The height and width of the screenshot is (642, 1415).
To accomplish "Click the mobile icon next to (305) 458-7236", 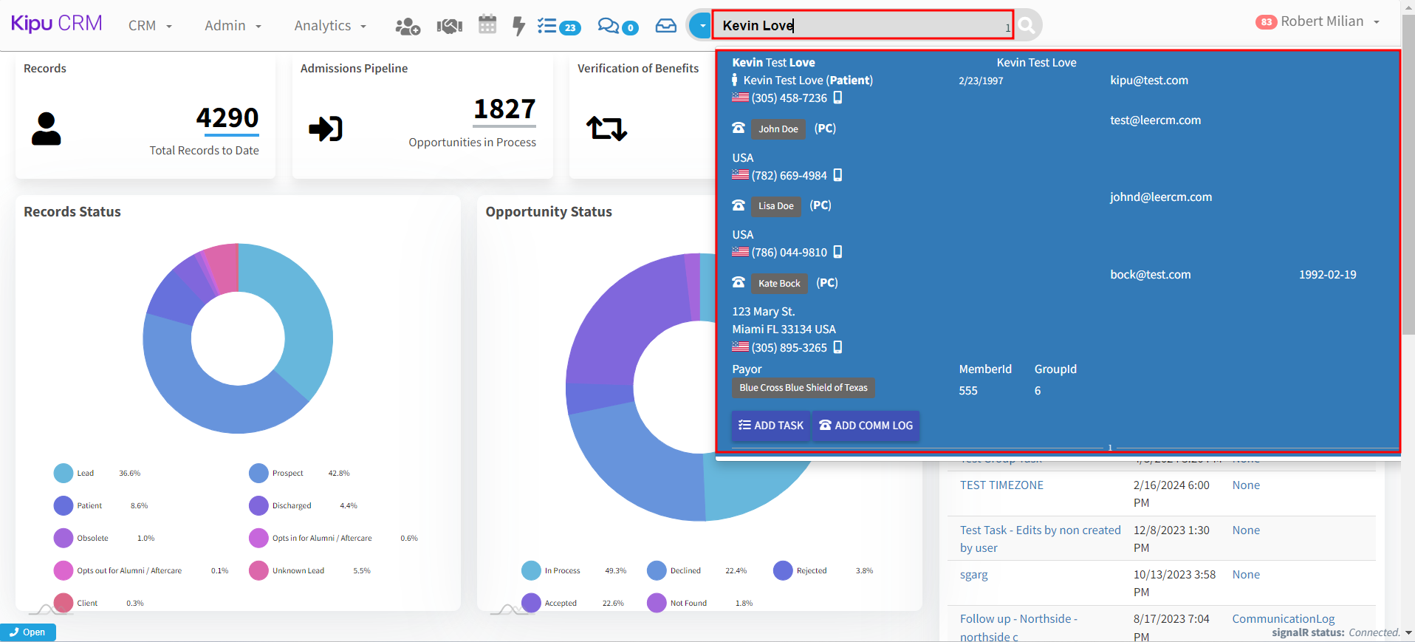I will (837, 98).
